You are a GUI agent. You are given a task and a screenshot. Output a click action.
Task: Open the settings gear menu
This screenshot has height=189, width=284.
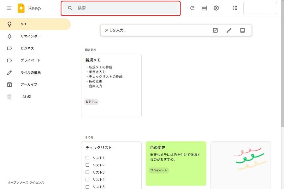point(216,8)
